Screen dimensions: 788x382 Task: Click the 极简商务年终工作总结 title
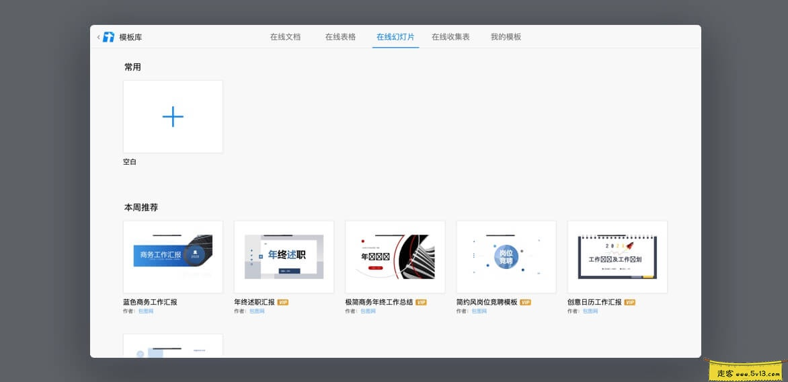coord(379,302)
